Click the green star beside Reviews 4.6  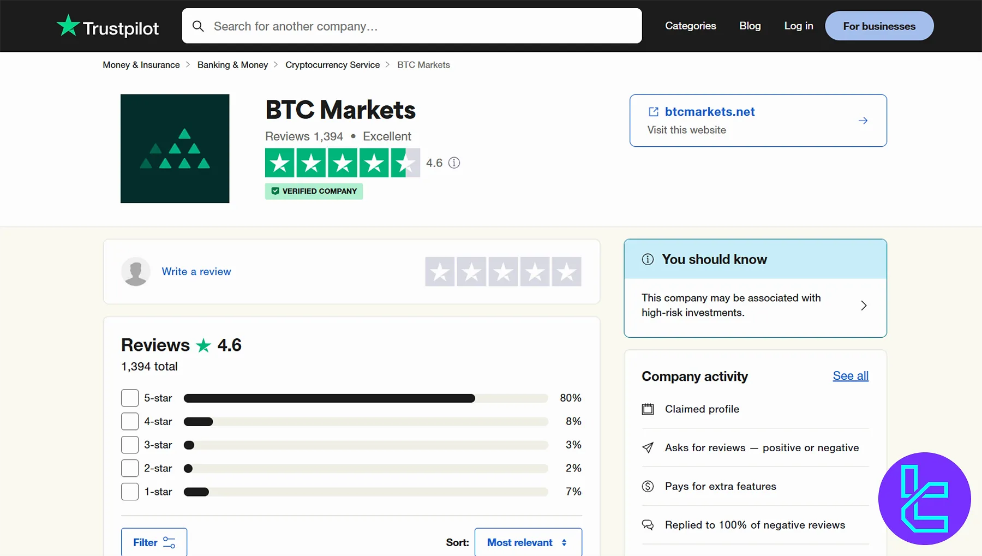click(203, 345)
